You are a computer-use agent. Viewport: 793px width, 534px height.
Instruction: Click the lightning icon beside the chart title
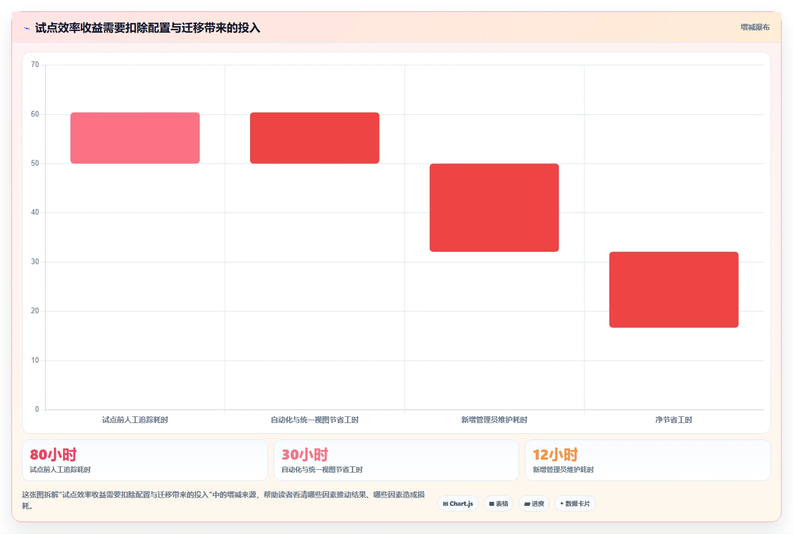[26, 28]
